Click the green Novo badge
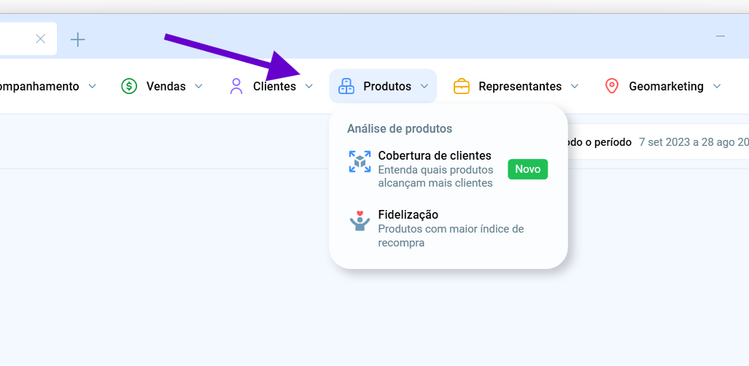Screen dimensions: 749x366 pyautogui.click(x=528, y=169)
